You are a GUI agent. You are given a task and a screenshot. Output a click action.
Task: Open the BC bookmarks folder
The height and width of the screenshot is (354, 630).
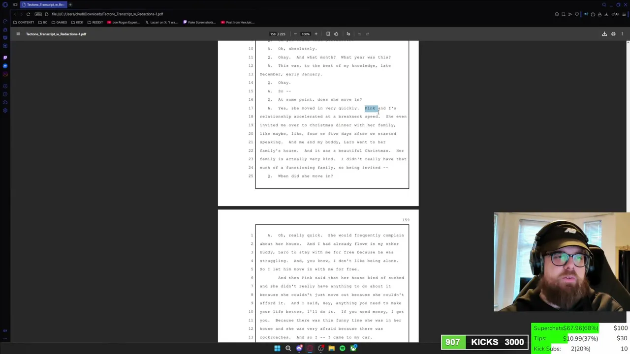(x=43, y=22)
